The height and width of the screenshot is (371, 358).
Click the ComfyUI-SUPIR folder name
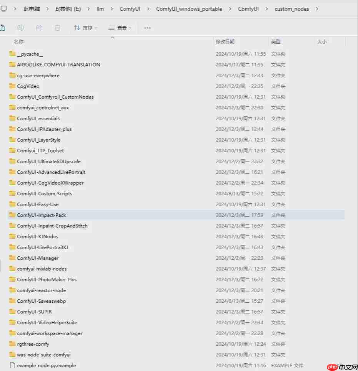coord(34,312)
